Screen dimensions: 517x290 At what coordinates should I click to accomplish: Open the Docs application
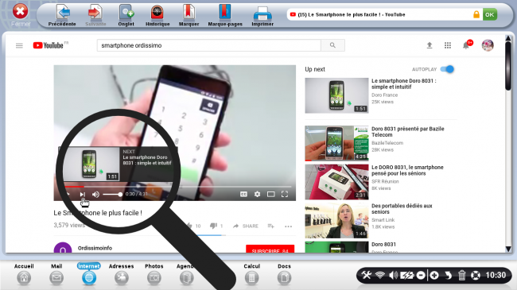(x=284, y=274)
